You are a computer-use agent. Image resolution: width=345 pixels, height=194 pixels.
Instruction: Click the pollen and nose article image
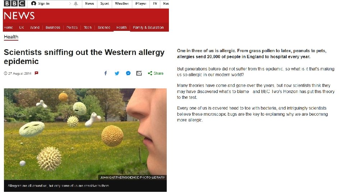pos(86,134)
